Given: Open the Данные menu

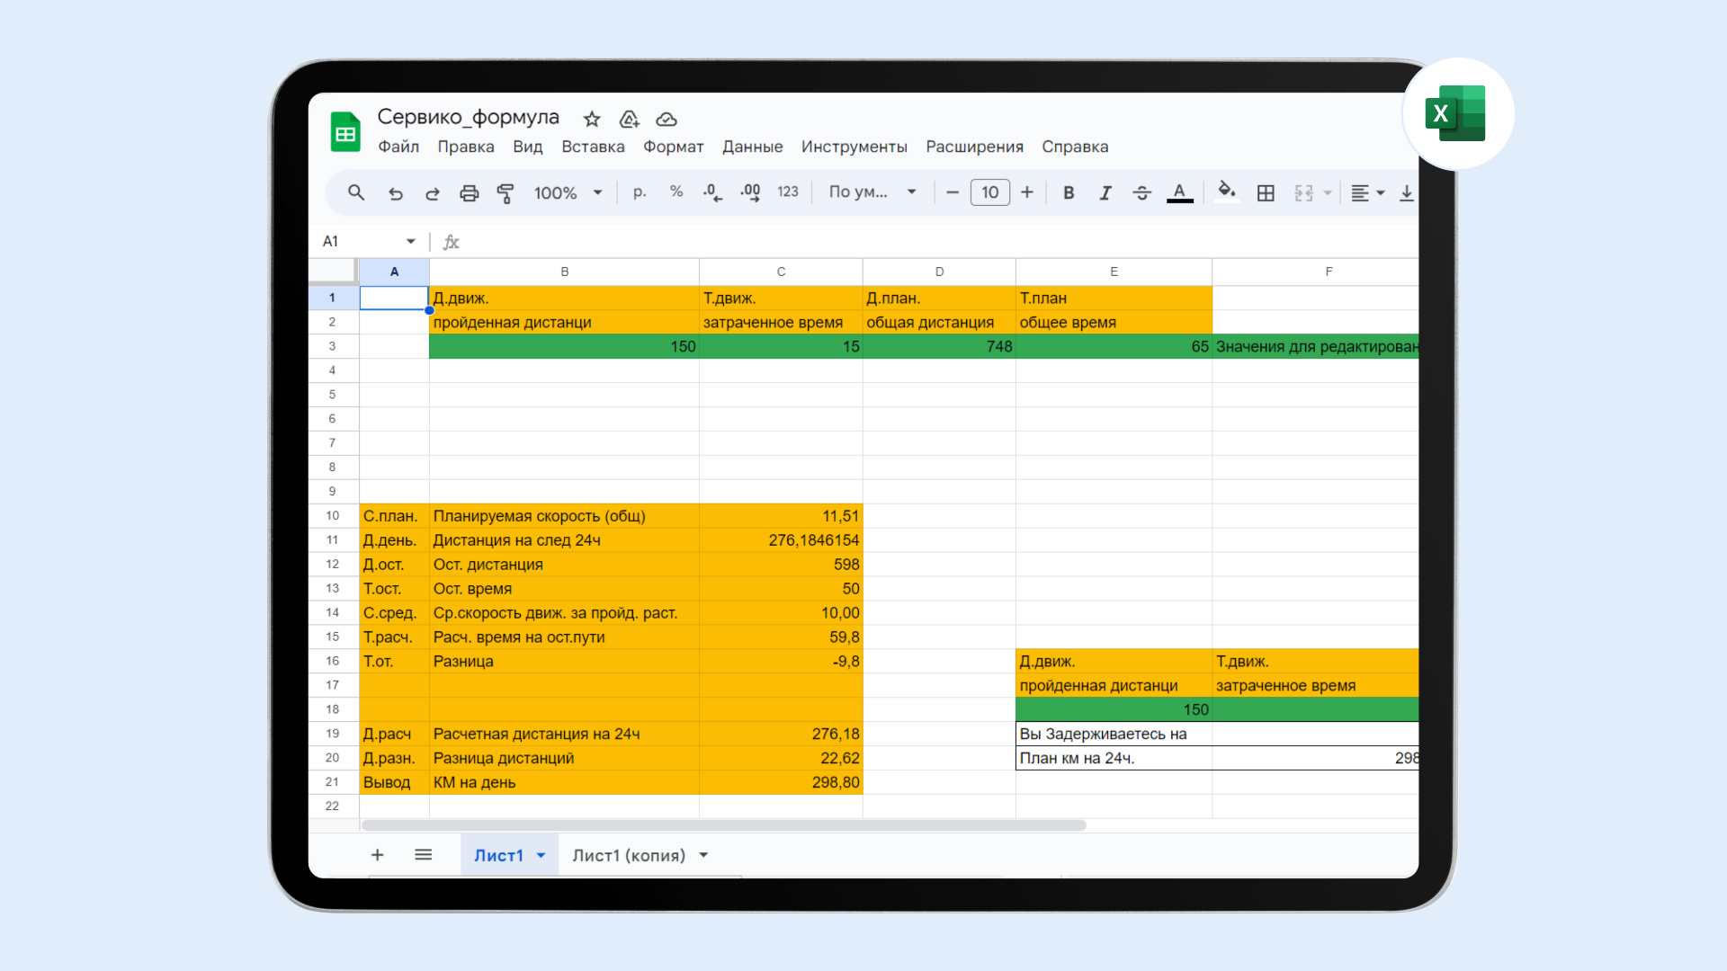Looking at the screenshot, I should 752,147.
